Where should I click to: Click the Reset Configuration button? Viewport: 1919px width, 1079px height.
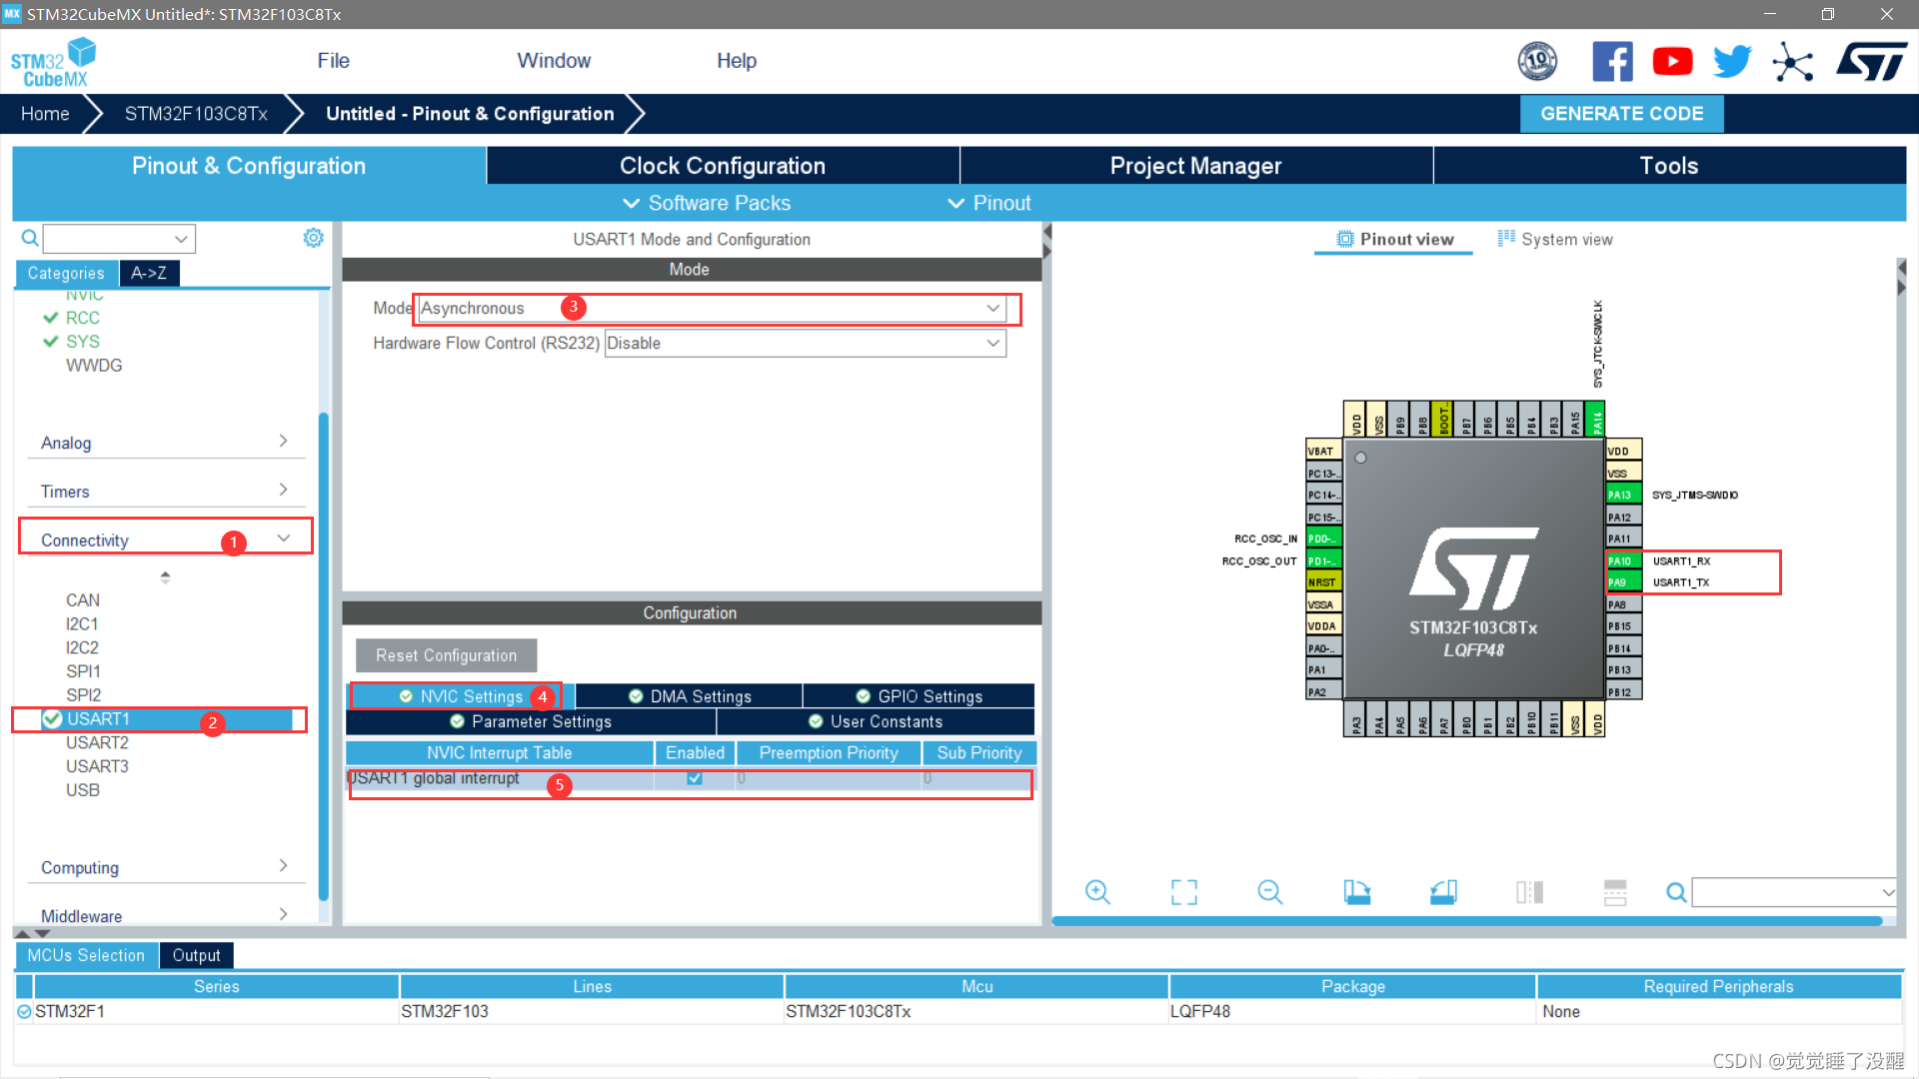[x=446, y=655]
